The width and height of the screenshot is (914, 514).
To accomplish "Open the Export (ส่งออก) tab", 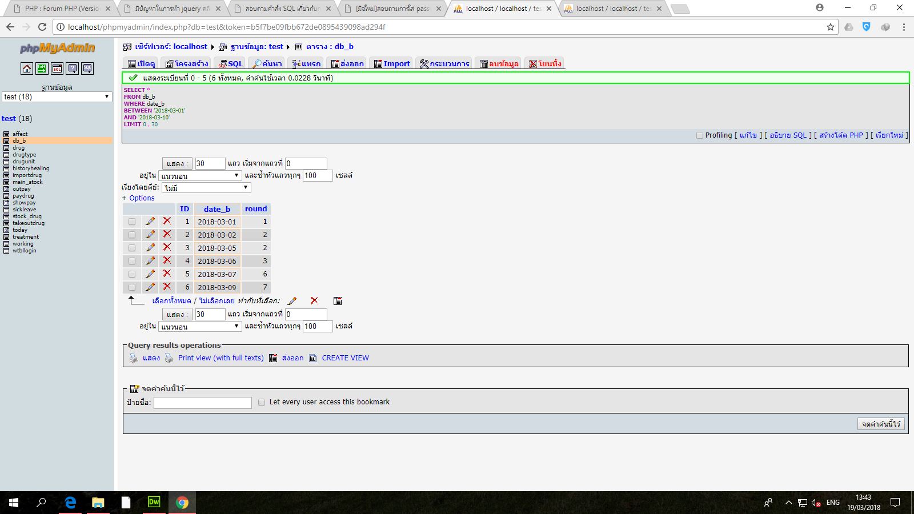I will (x=347, y=63).
